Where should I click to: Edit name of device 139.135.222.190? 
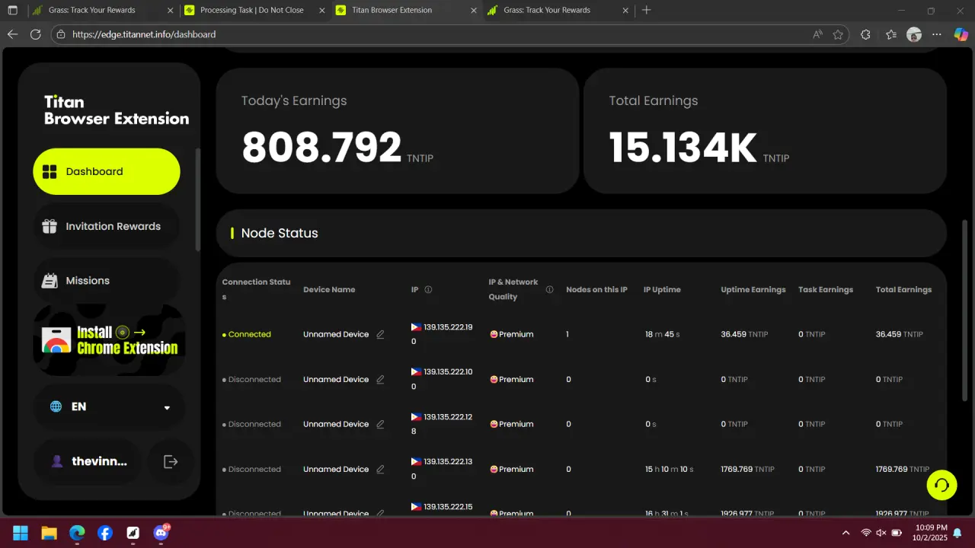point(381,334)
